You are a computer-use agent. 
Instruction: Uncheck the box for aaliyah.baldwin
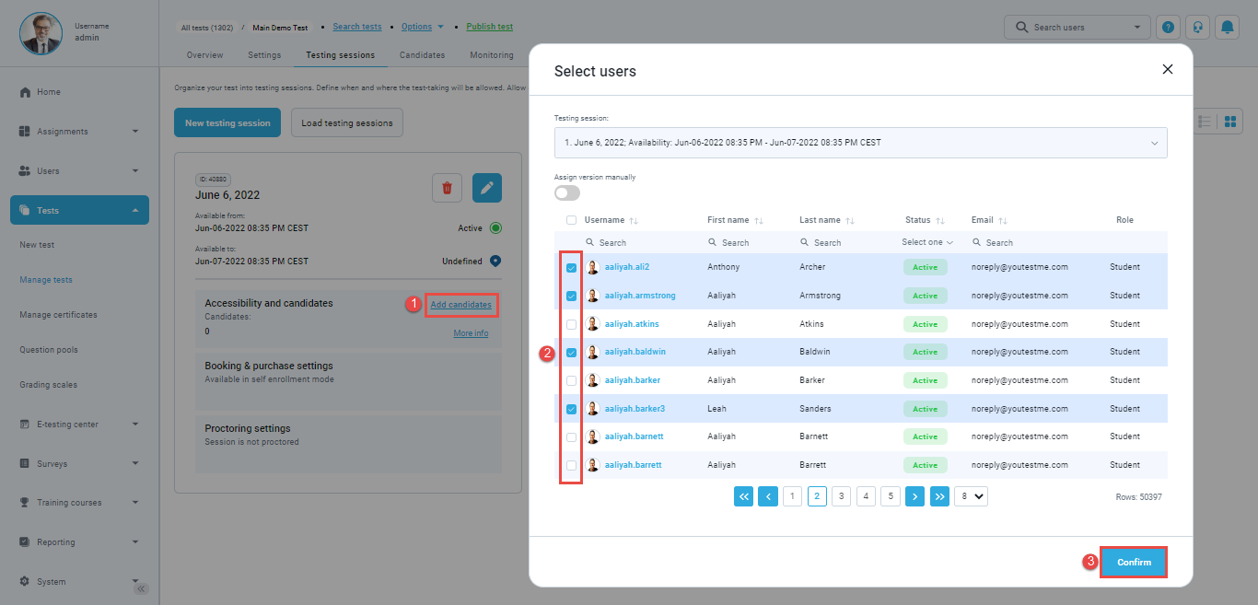coord(572,353)
